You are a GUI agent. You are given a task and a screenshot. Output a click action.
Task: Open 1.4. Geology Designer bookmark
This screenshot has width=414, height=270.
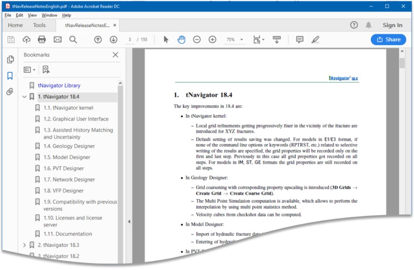[69, 146]
